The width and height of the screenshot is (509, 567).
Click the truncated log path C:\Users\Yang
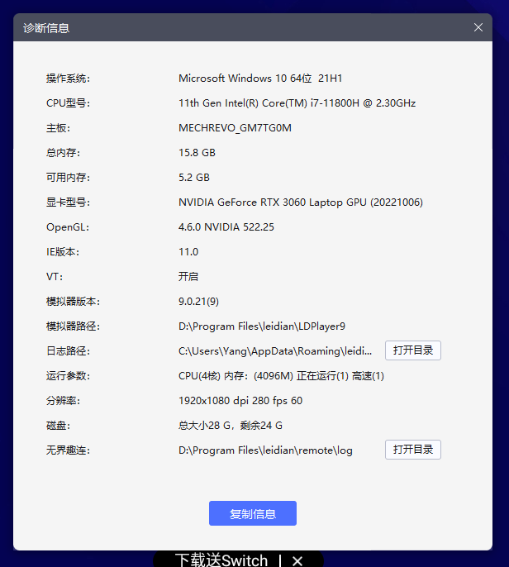coord(275,351)
